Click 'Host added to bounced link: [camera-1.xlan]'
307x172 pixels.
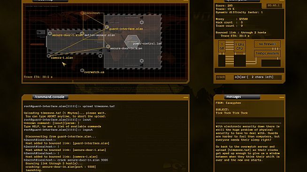point(61,156)
